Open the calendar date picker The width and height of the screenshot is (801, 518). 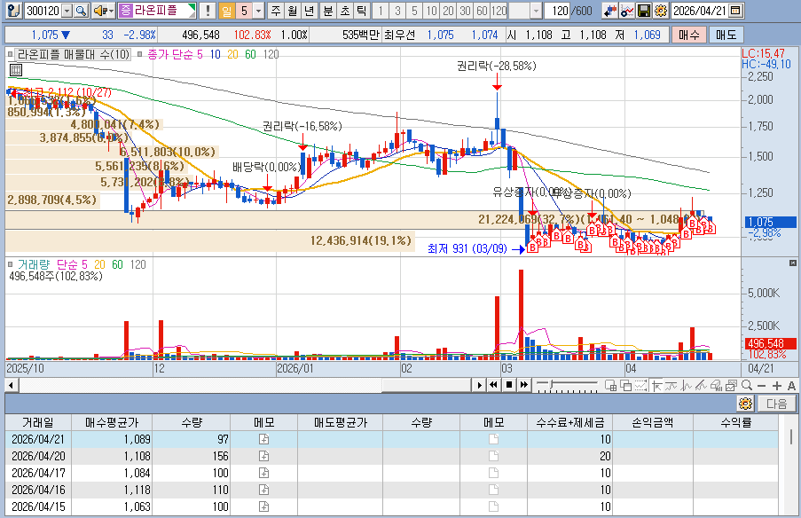pyautogui.click(x=735, y=11)
